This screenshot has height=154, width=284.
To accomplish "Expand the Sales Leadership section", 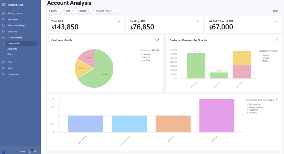I will coord(16,25).
